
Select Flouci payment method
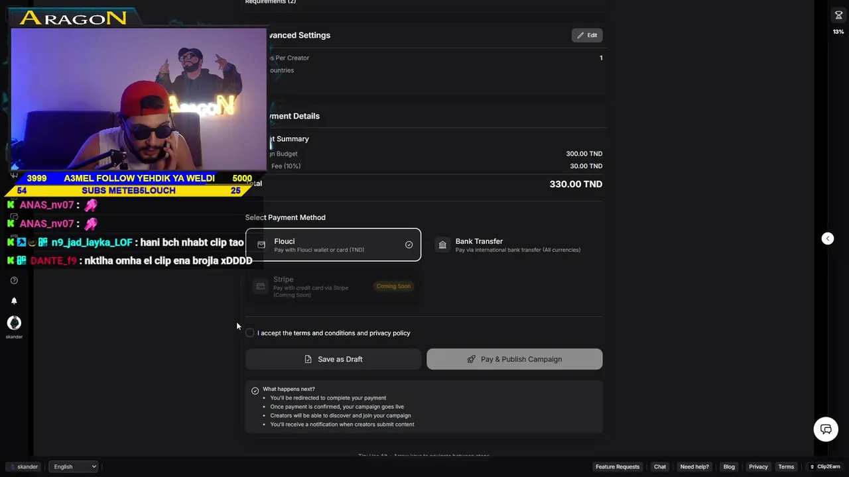(x=333, y=245)
